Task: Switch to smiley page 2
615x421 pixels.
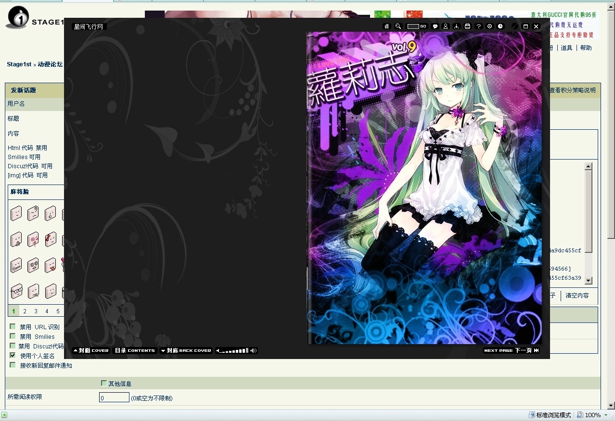Action: click(x=25, y=311)
